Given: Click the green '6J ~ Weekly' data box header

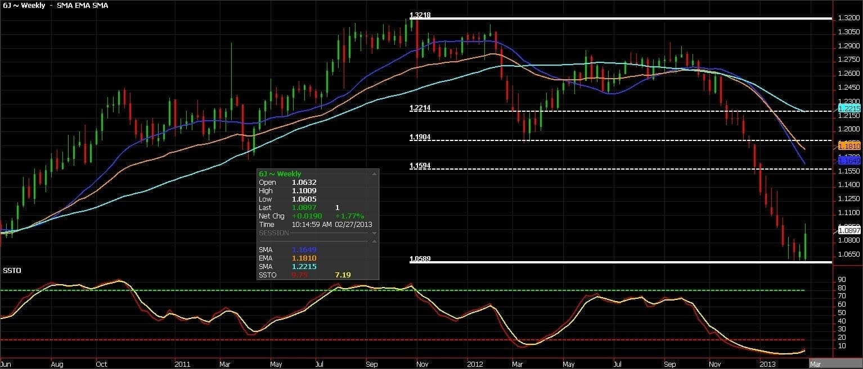Looking at the screenshot, I should pyautogui.click(x=280, y=174).
